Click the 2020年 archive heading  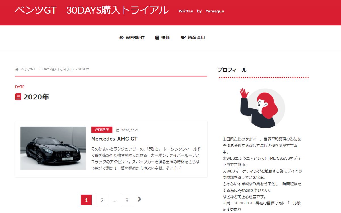point(36,97)
